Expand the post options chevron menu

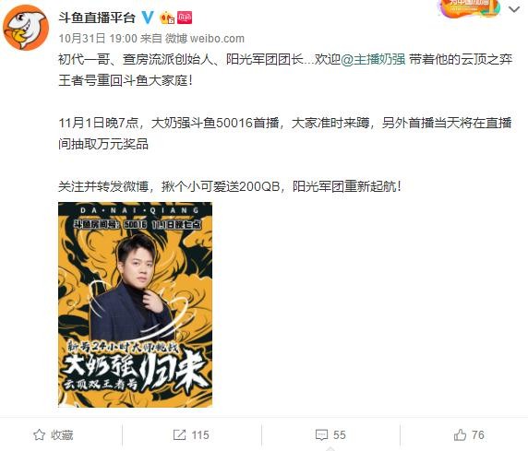tap(514, 10)
